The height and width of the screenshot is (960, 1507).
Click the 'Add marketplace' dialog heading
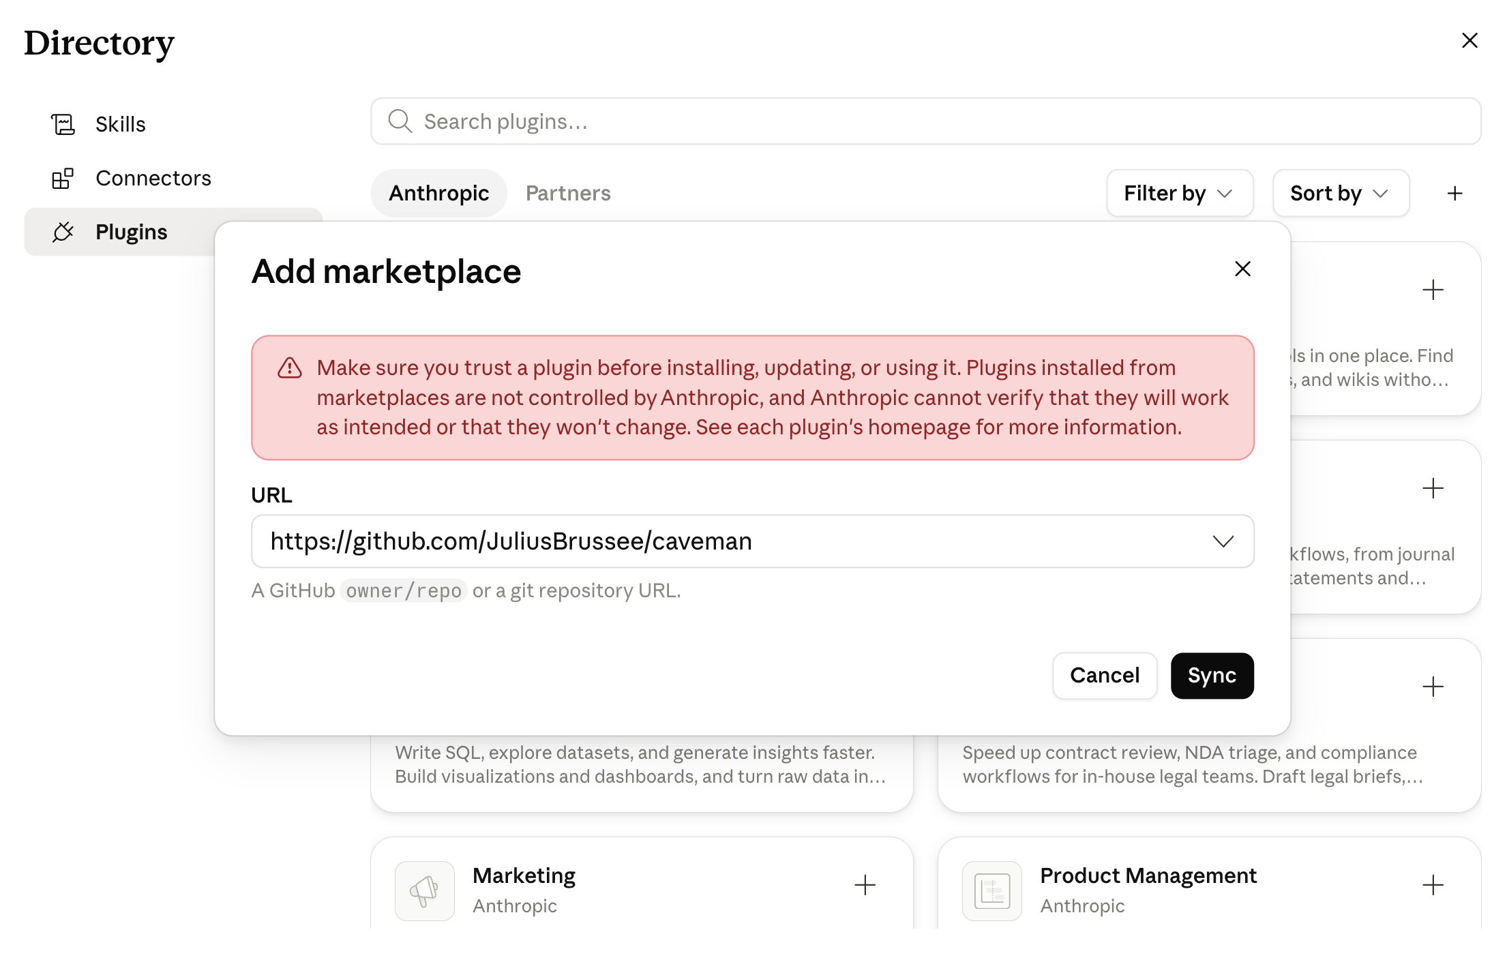386,271
